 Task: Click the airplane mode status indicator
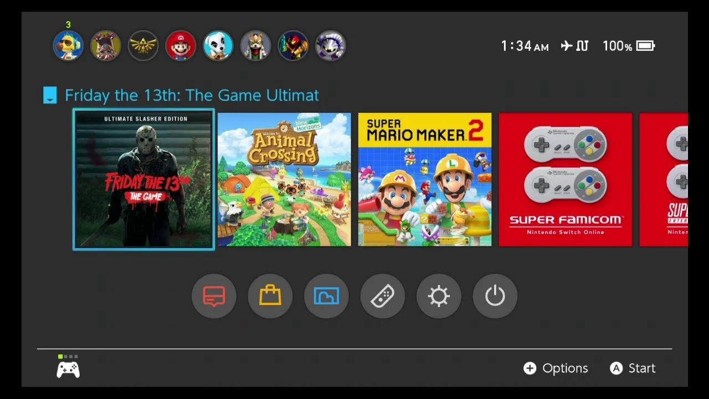pyautogui.click(x=566, y=46)
